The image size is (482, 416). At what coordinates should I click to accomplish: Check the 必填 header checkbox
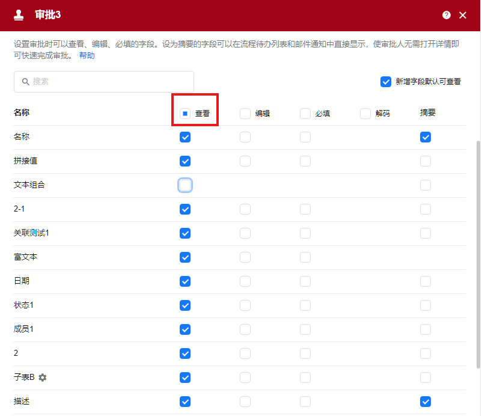point(305,114)
